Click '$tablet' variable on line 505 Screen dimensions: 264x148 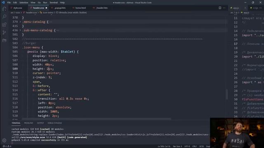pos(67,52)
